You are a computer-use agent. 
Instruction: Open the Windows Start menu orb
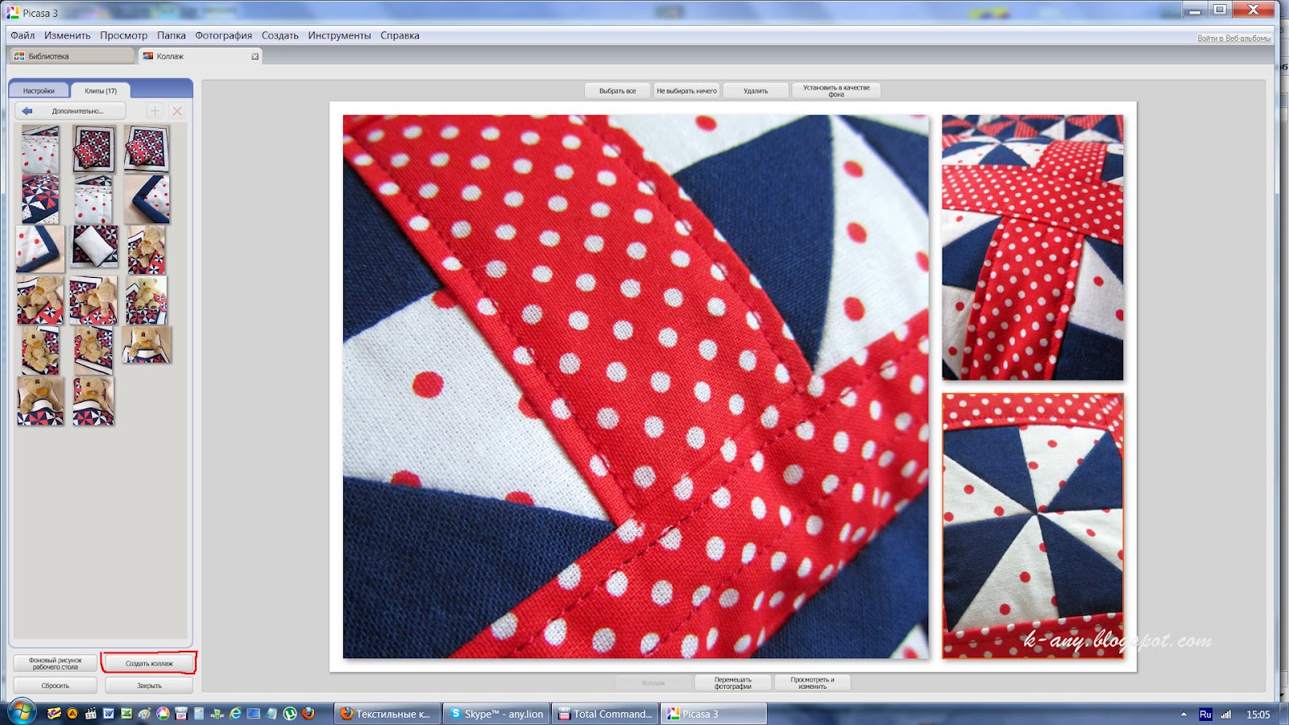pos(21,713)
